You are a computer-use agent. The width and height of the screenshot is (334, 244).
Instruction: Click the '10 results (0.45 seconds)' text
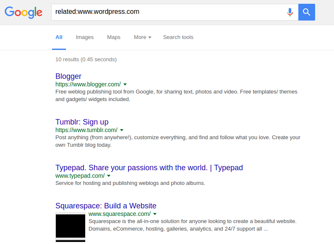coord(86,60)
